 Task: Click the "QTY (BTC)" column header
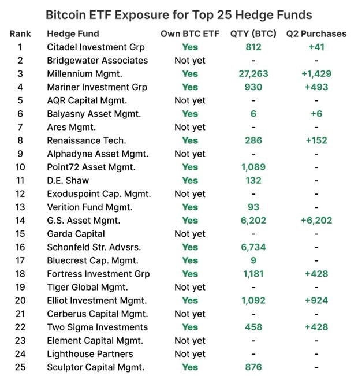coord(253,33)
